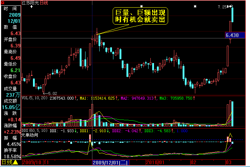
Task: Click the DDX: -1.933 readout
Action: click(62, 131)
